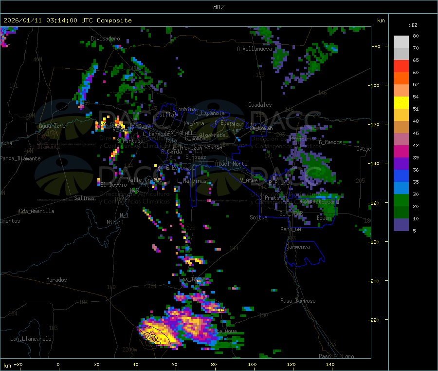Click the 'A_Villanueva' map label

pyautogui.click(x=254, y=49)
